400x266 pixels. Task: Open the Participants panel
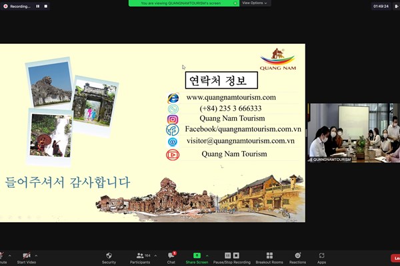[140, 258]
